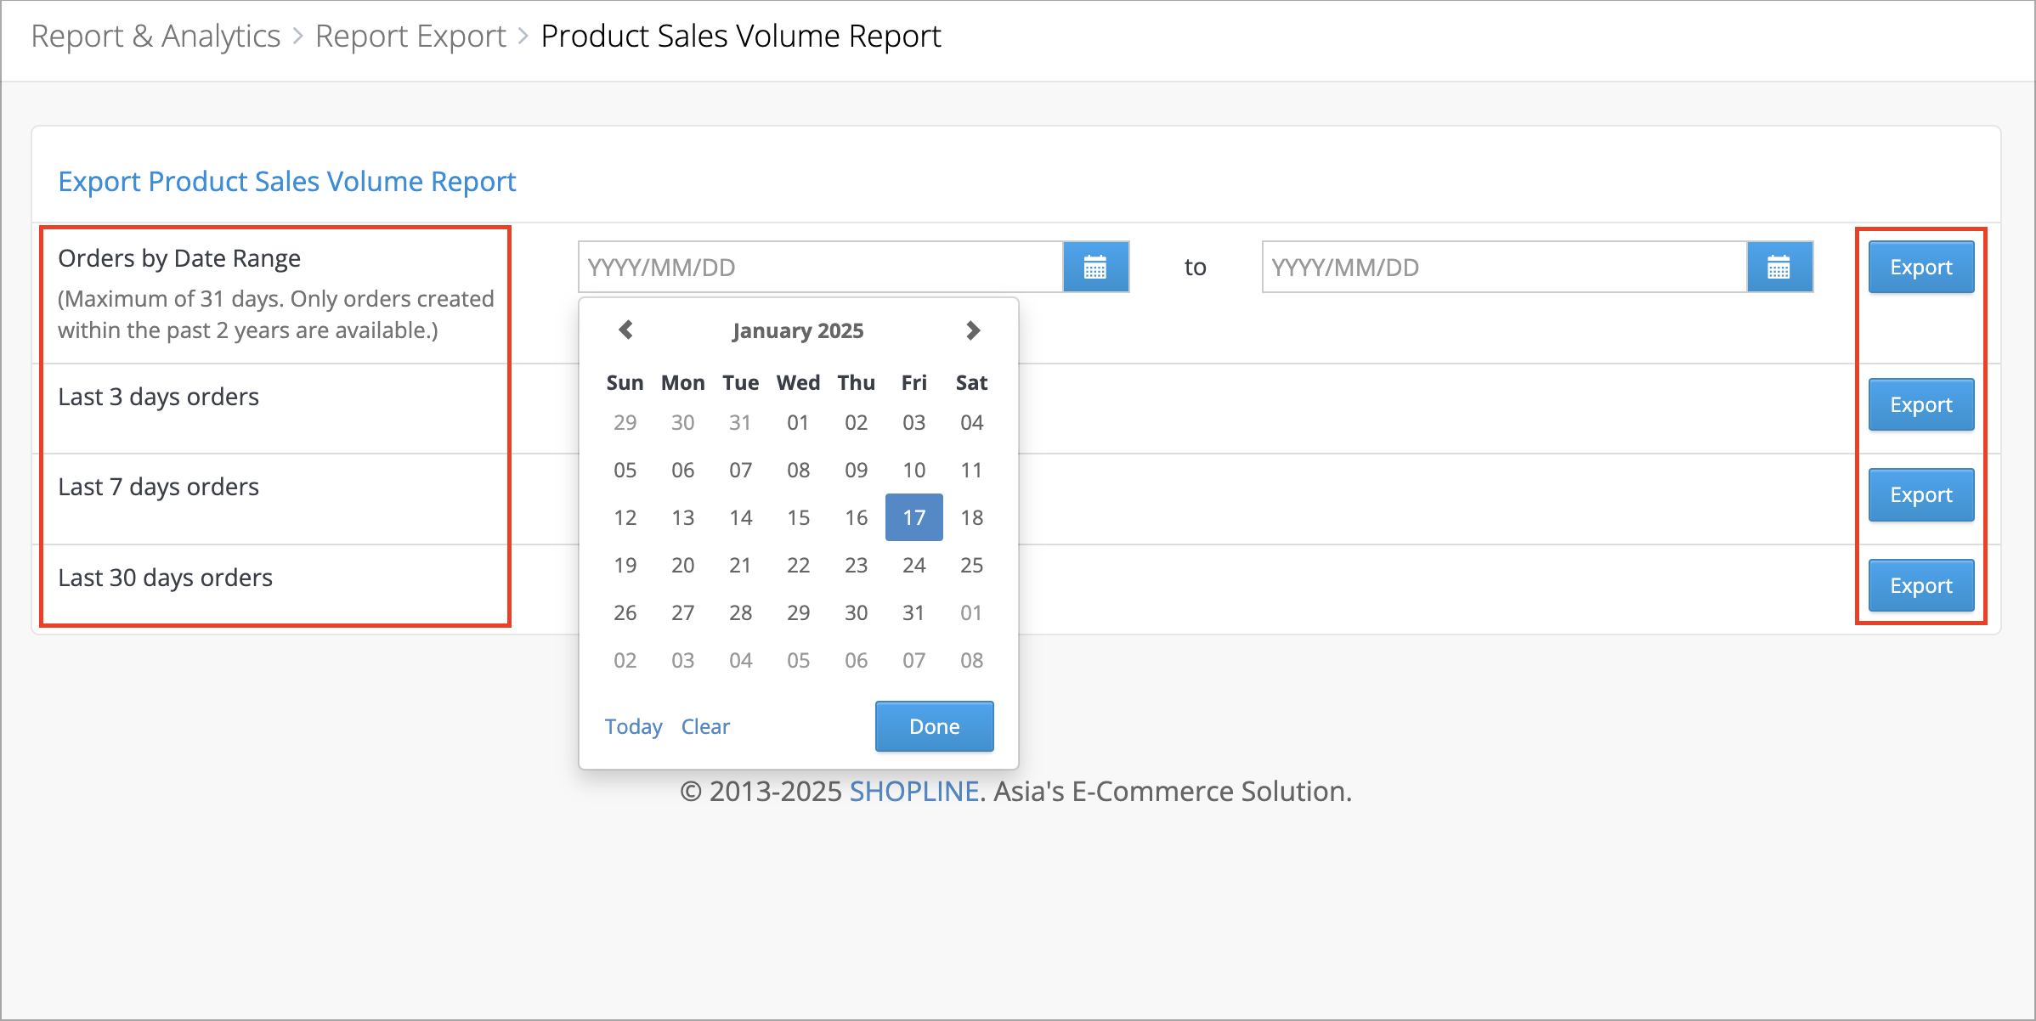Click Today link in the calendar
The height and width of the screenshot is (1021, 2036).
point(633,726)
